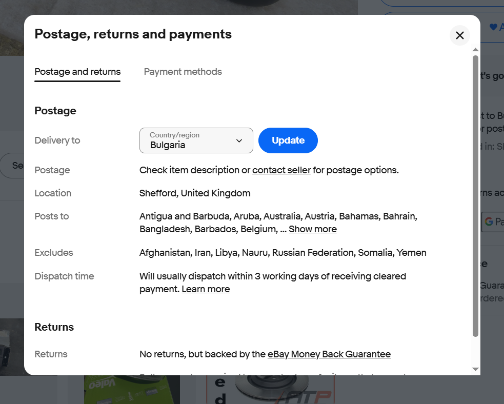
Task: Close the postage and returns dialog
Action: [459, 35]
